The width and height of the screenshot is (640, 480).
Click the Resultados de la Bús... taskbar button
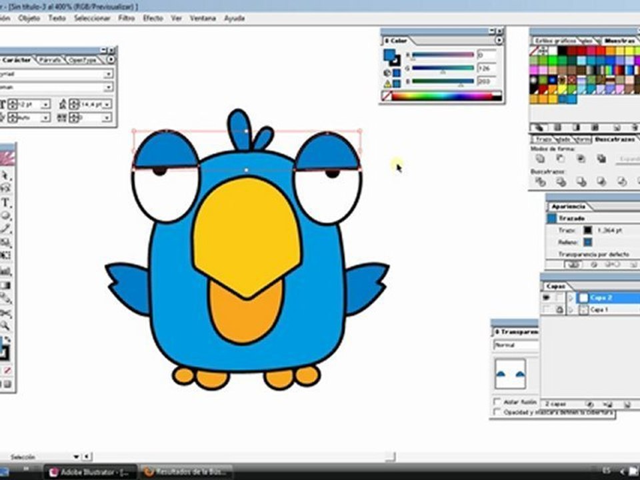point(187,472)
